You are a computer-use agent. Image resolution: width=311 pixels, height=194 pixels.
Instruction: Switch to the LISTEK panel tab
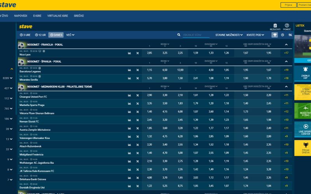tap(300, 26)
